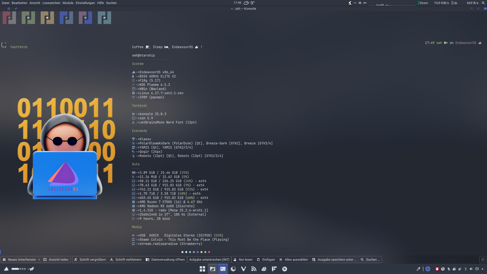Click the Schrift vergrößern toolbar button
The height and width of the screenshot is (274, 487).
(x=90, y=260)
